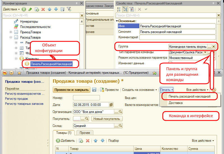Click the copy-add icon in Конфигурация toolbar
This screenshot has width=224, height=154.
click(x=37, y=10)
